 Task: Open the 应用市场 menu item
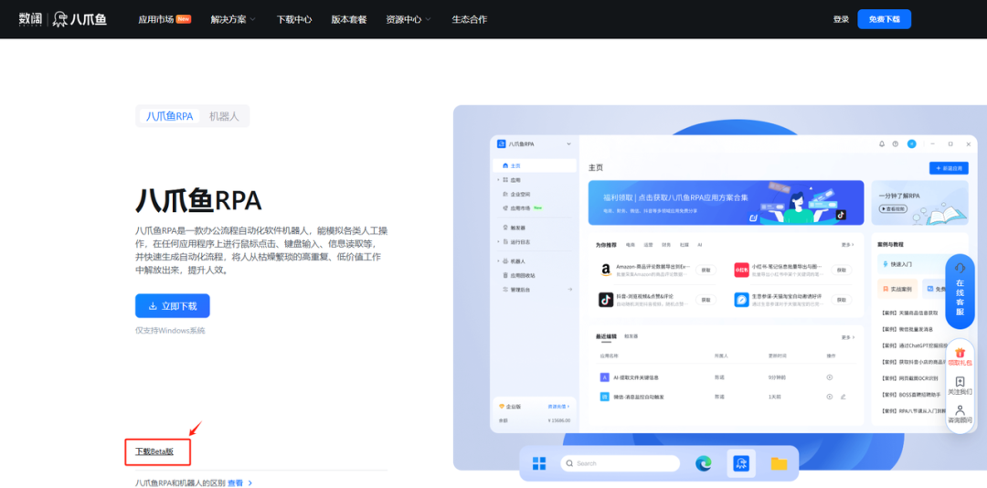(156, 19)
